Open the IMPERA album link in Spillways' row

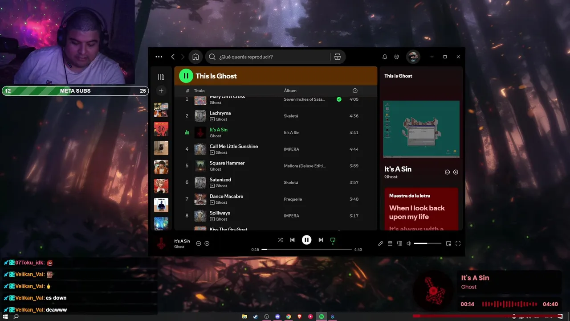pos(292,216)
